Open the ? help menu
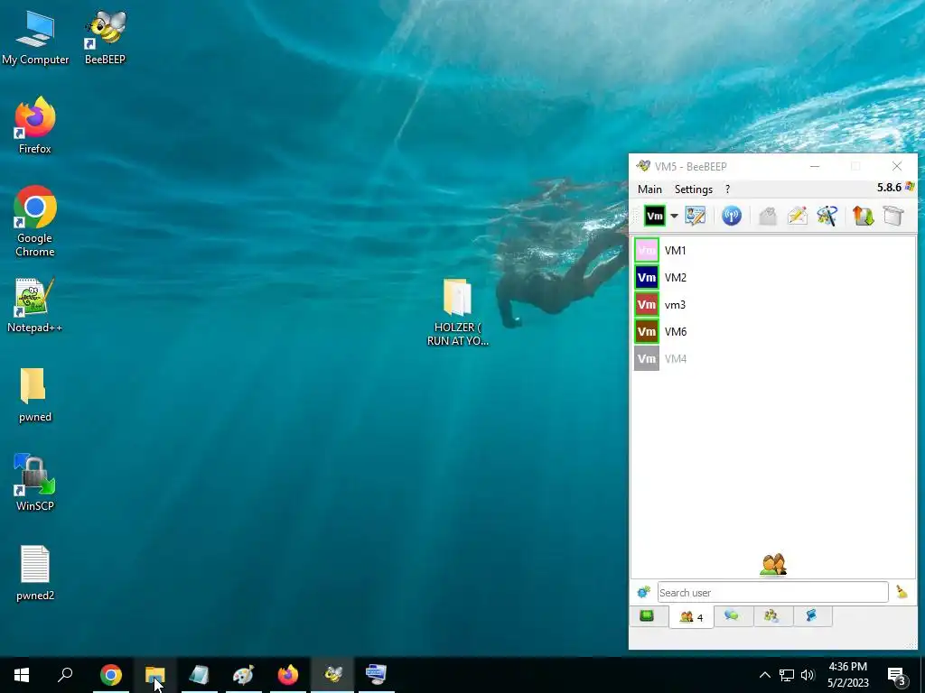This screenshot has width=925, height=693. 727,189
